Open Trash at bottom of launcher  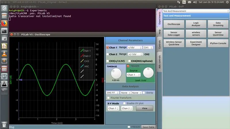pyautogui.click(x=4, y=125)
